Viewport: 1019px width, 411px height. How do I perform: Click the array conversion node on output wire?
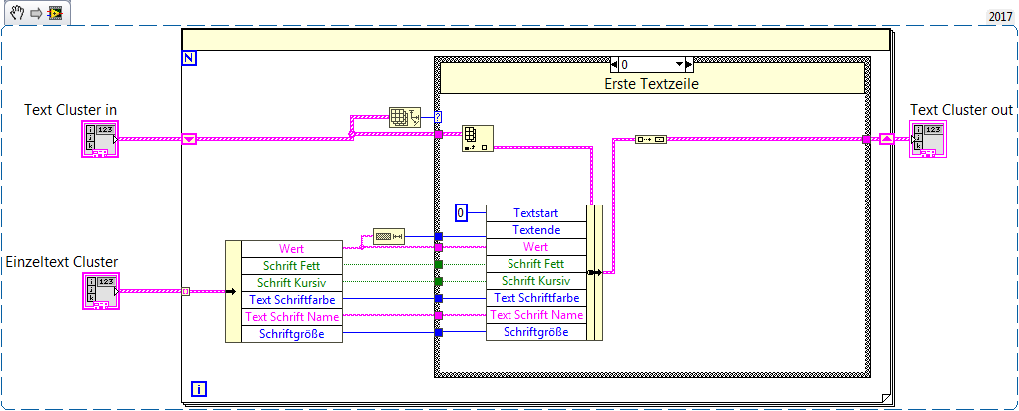click(651, 139)
